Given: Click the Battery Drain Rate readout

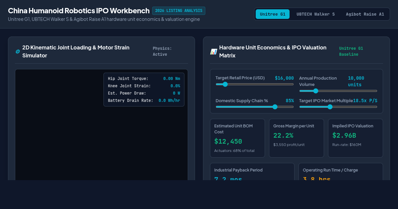Looking at the screenshot, I should [x=144, y=101].
